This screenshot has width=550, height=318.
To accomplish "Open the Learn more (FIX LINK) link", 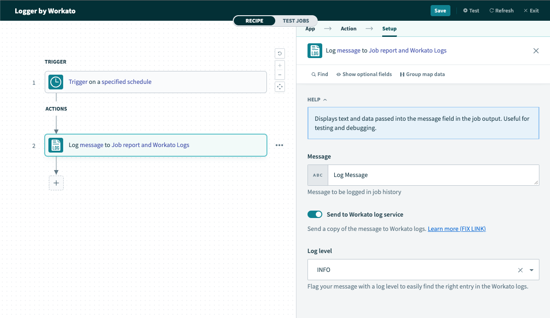I will coord(456,229).
